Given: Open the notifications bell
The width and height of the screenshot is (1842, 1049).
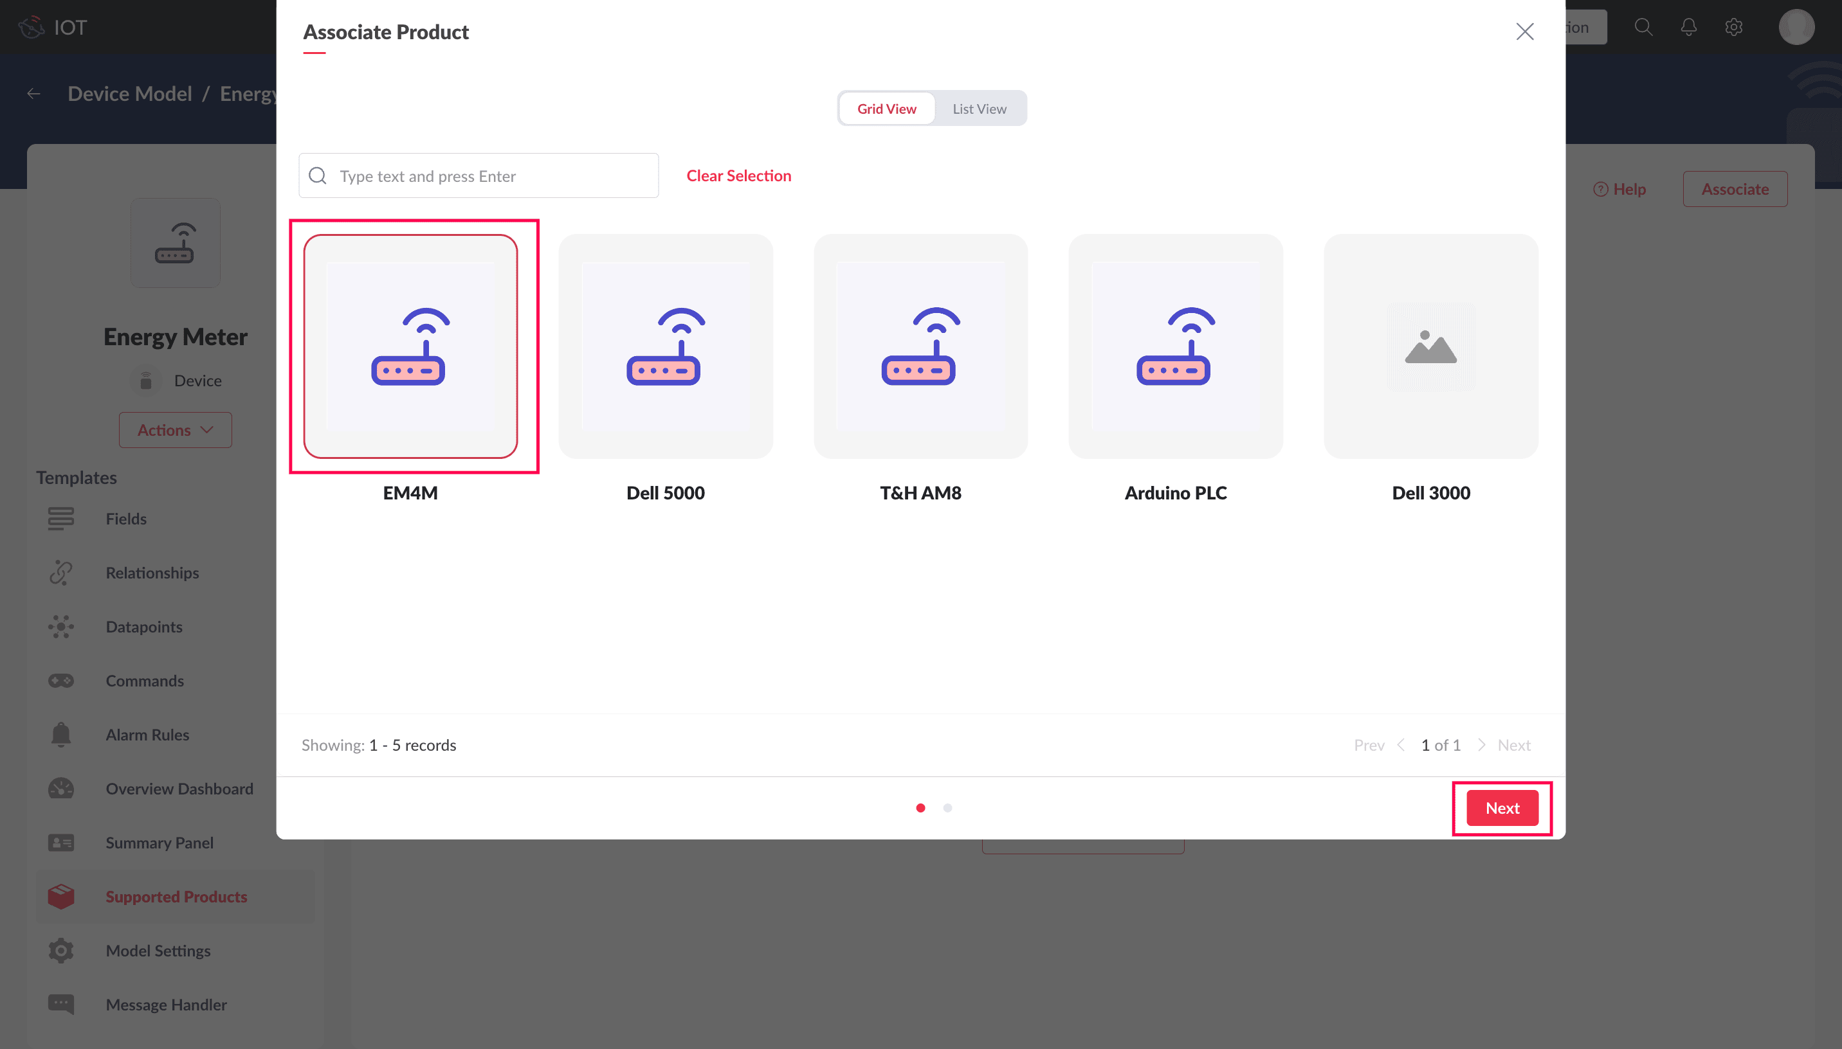Looking at the screenshot, I should click(x=1688, y=28).
